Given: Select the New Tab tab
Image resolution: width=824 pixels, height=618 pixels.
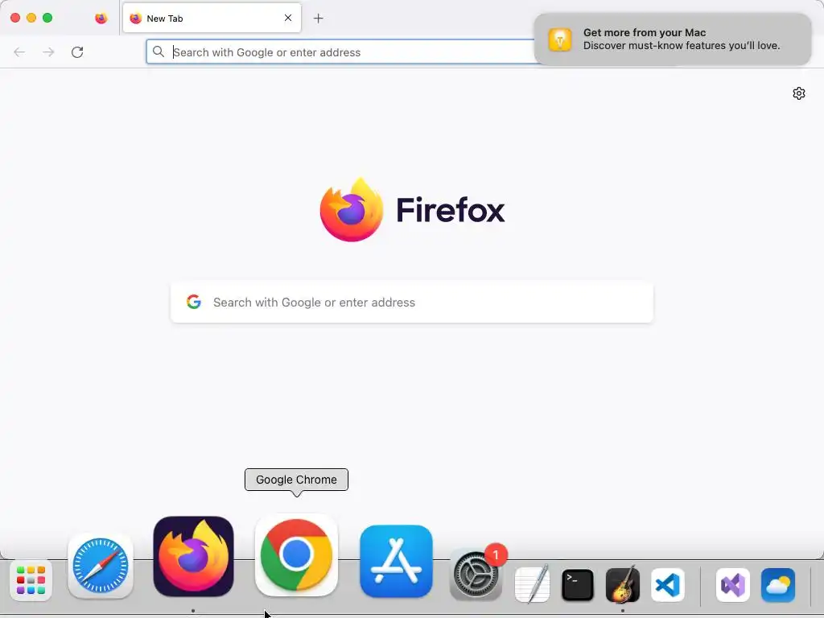Looking at the screenshot, I should [212, 19].
